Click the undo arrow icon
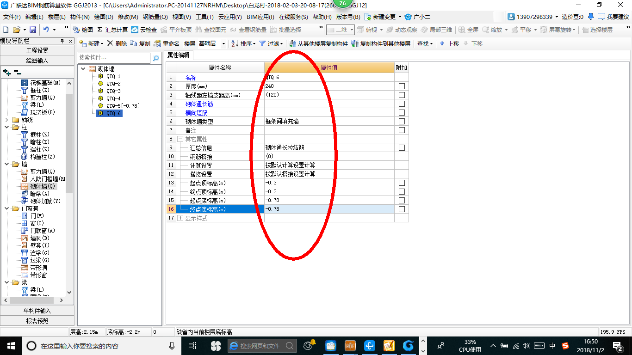Screen dimensions: 632x355 click(x=46, y=30)
